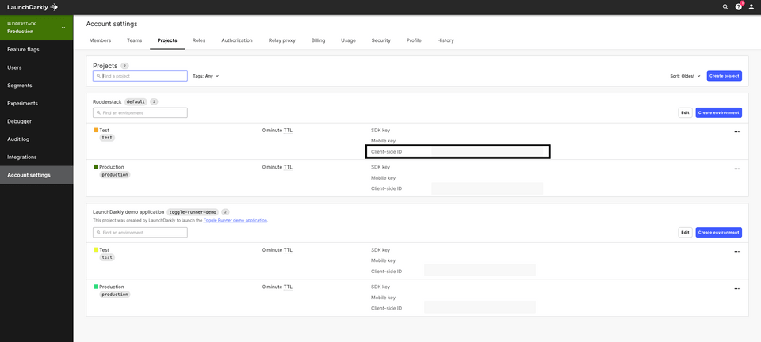
Task: Switch to the Usage tab
Action: [x=348, y=40]
